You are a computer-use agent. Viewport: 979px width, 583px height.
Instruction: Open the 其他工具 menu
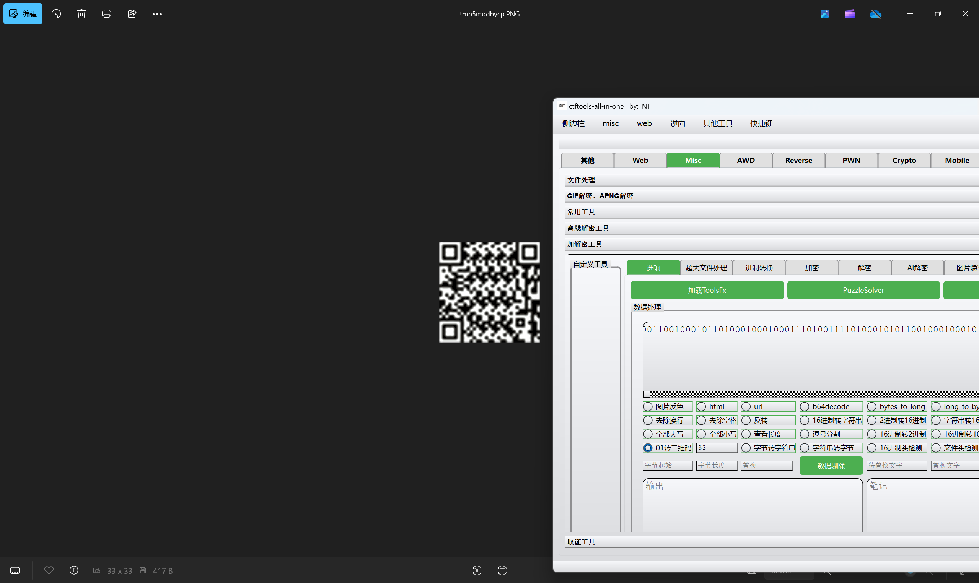[718, 123]
